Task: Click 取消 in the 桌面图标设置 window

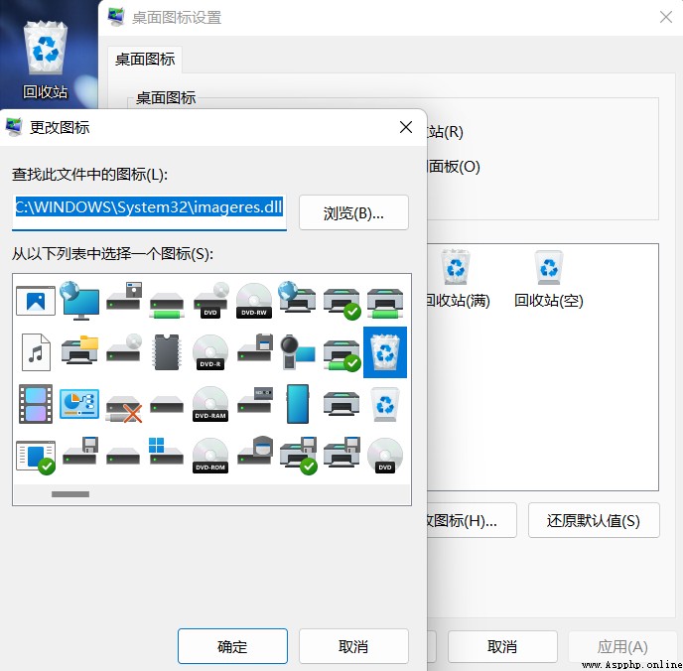Action: (x=502, y=646)
